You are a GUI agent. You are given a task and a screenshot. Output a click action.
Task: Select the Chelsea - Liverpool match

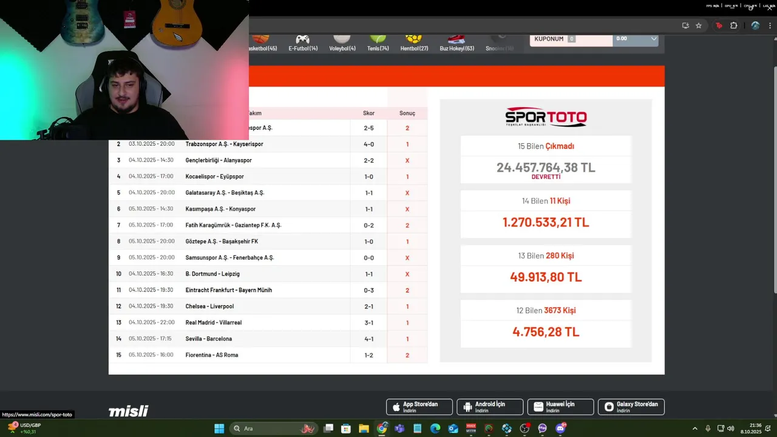268,307
